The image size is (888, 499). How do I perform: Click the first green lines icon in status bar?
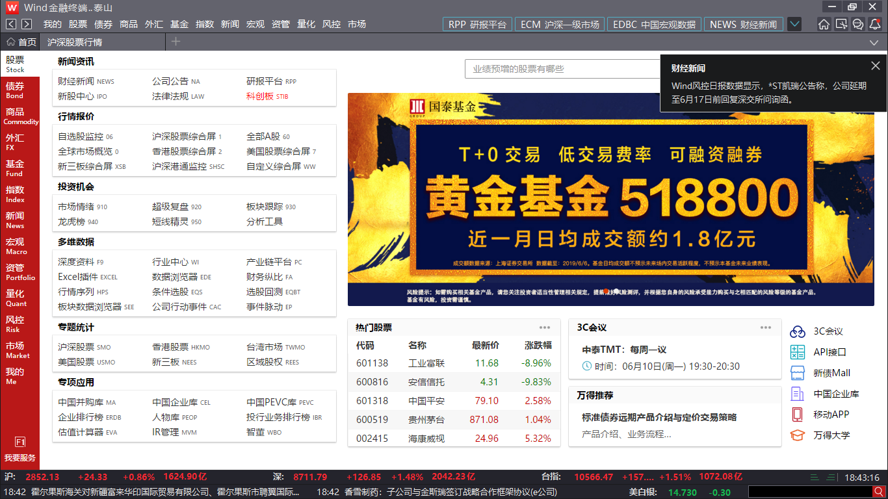click(x=815, y=478)
